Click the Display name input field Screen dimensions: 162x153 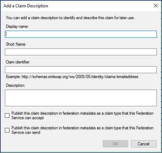pyautogui.click(x=81, y=34)
